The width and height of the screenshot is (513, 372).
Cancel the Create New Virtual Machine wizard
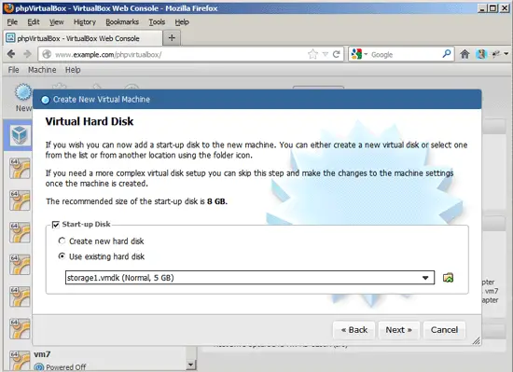coord(444,330)
